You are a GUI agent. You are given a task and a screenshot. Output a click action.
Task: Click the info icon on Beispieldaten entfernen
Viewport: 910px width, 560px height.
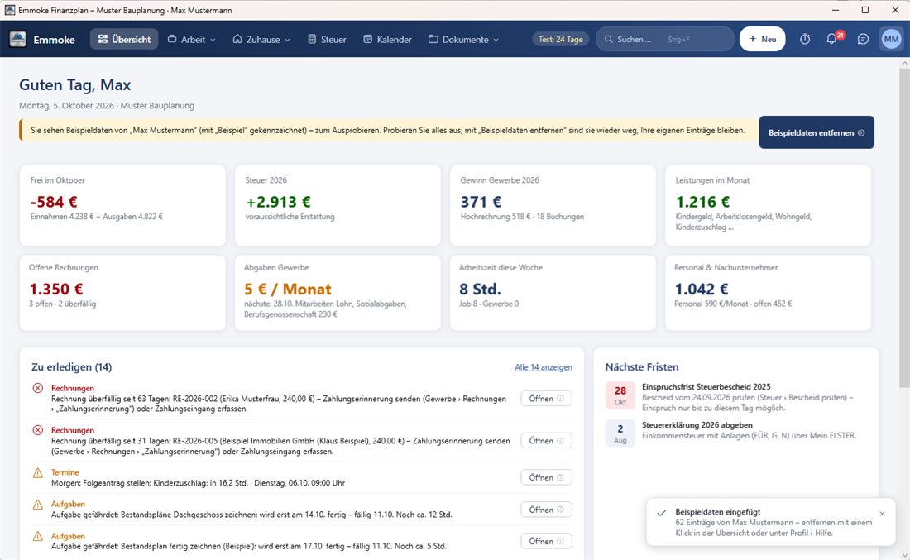click(x=861, y=132)
